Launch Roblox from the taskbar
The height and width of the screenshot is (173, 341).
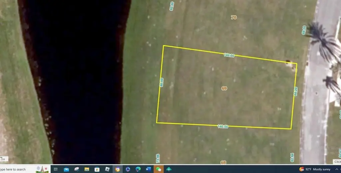(107, 169)
